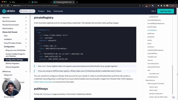The image size is (178, 100).
Task: Open Bring your own Certificates page
Action: click(x=16, y=50)
